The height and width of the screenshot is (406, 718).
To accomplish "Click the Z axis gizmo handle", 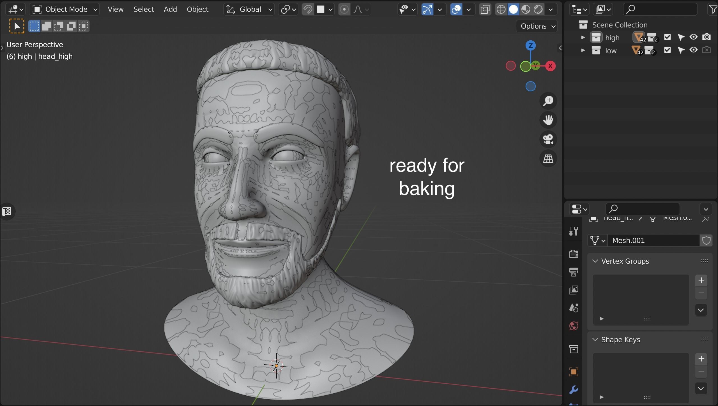I will coord(530,45).
